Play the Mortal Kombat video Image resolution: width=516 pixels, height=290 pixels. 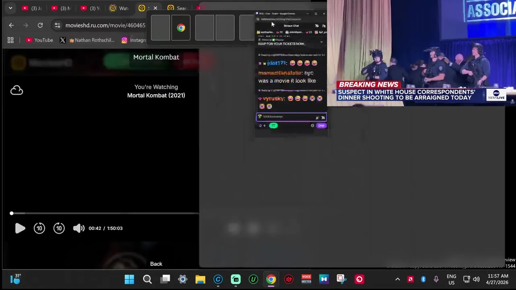[x=20, y=228]
